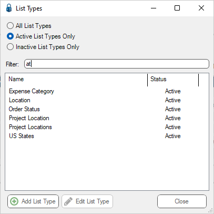Maximize the List Types window

click(177, 8)
